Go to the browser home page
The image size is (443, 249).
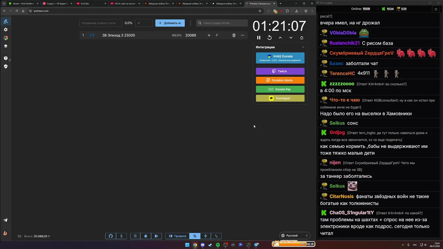point(23,11)
